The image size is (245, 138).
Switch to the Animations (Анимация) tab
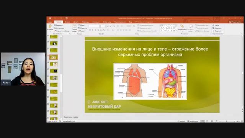(x=96, y=22)
